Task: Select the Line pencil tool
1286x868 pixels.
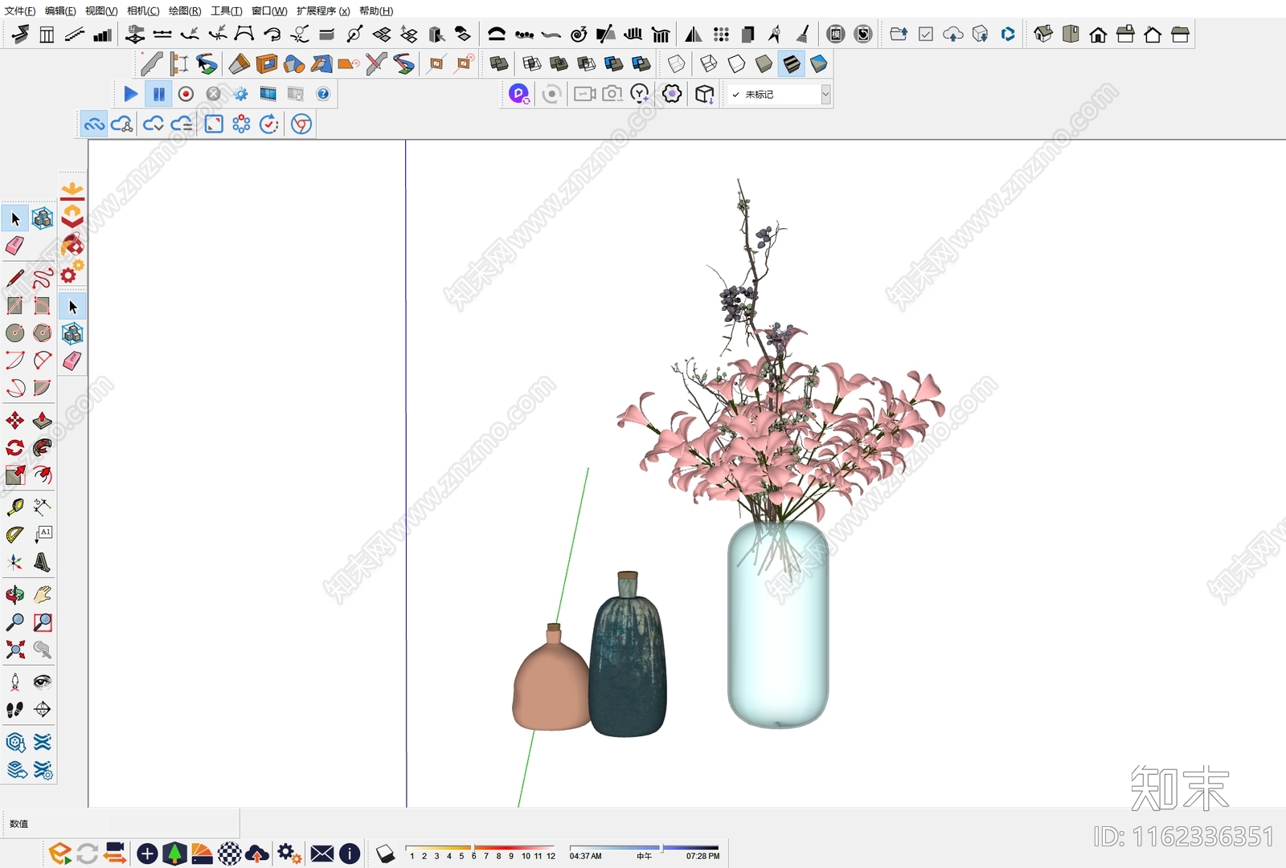Action: (x=15, y=279)
